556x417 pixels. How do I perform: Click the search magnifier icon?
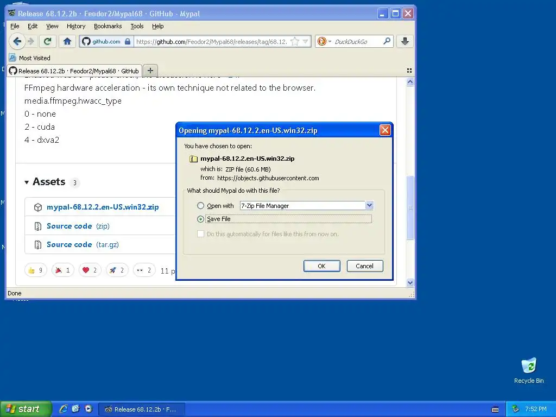(387, 41)
